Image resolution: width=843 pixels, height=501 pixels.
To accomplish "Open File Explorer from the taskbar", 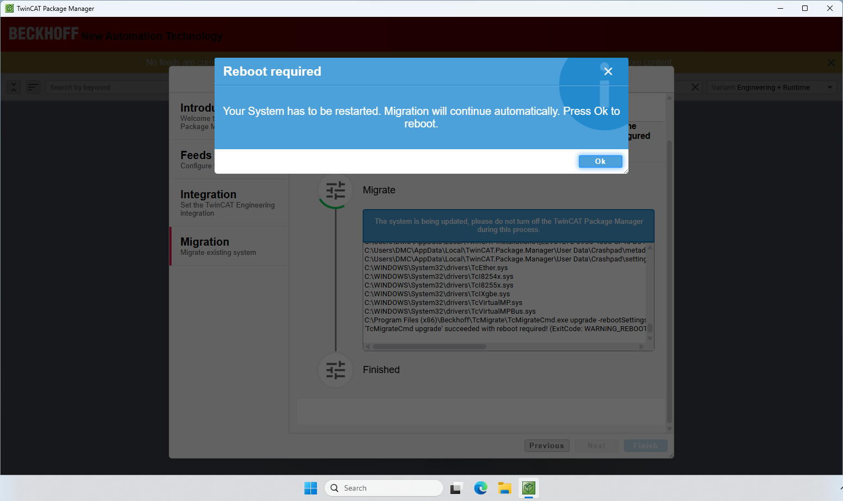I will point(505,488).
